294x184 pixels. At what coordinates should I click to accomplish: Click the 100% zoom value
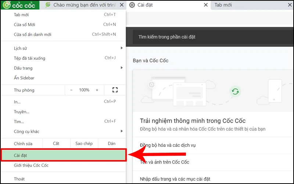coord(84,90)
